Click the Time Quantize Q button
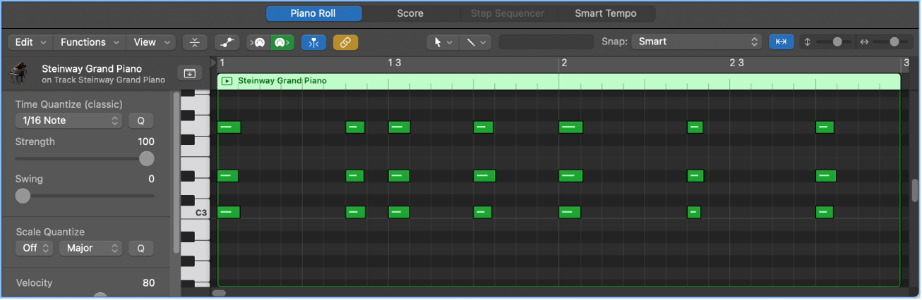 coord(140,120)
